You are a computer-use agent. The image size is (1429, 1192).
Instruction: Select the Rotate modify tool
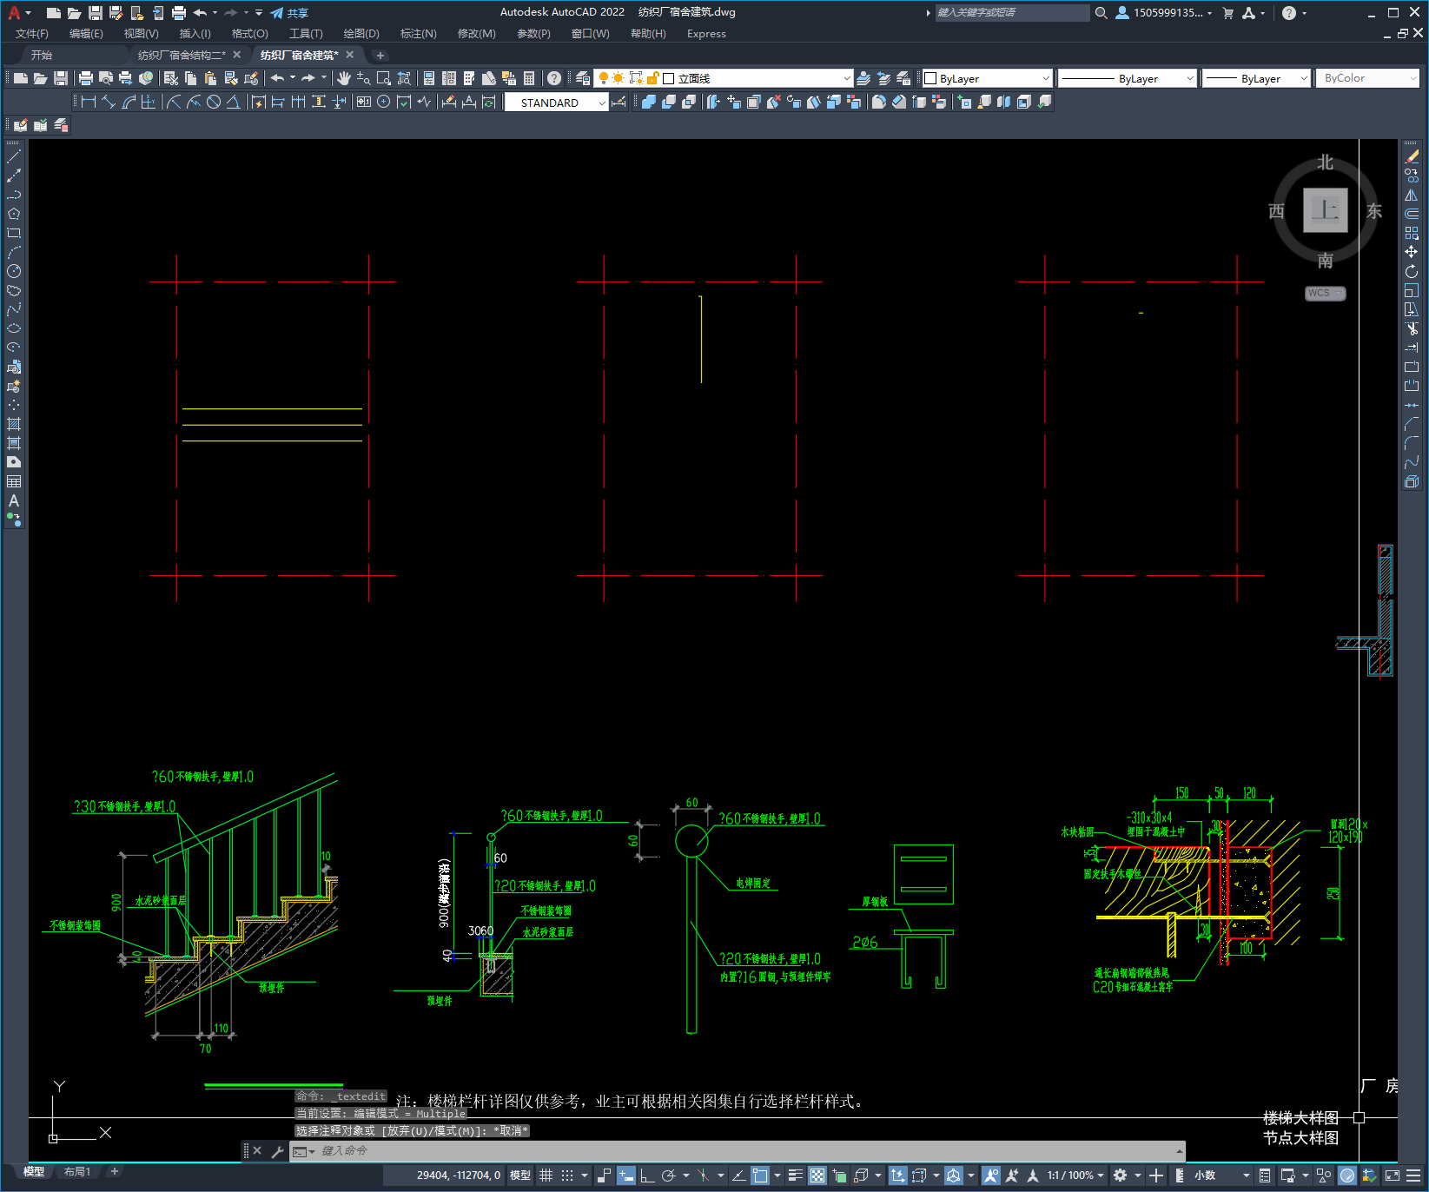[1412, 271]
